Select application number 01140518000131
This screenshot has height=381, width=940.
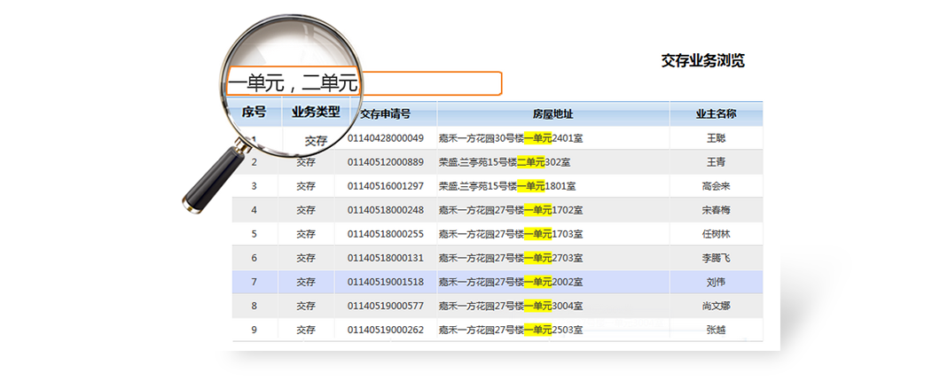[x=386, y=258]
